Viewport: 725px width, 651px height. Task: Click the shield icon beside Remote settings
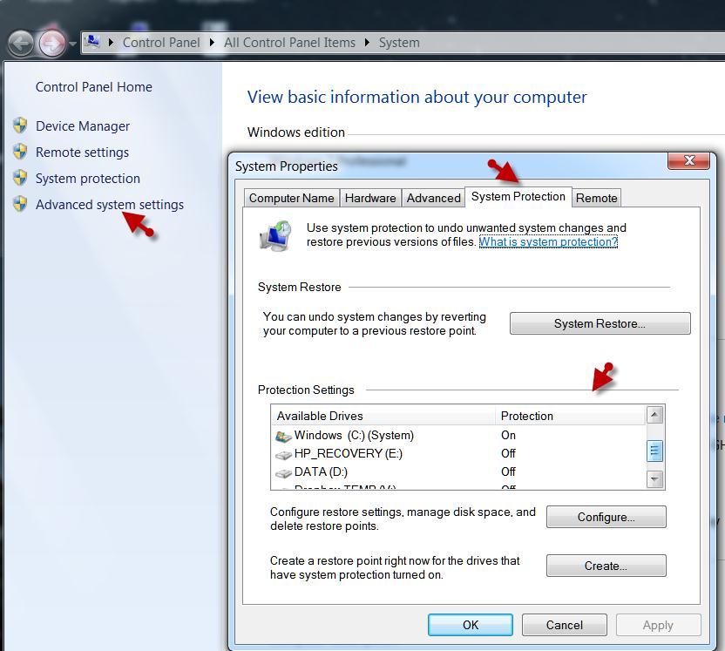(x=22, y=152)
